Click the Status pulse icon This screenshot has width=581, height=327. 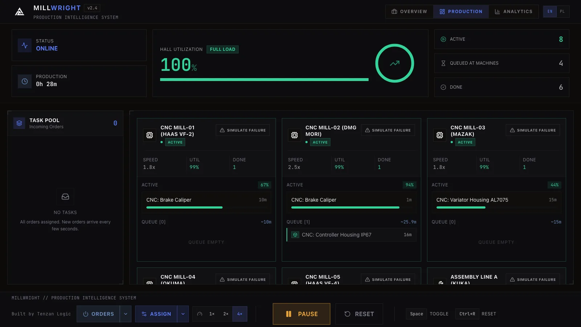[x=25, y=45]
